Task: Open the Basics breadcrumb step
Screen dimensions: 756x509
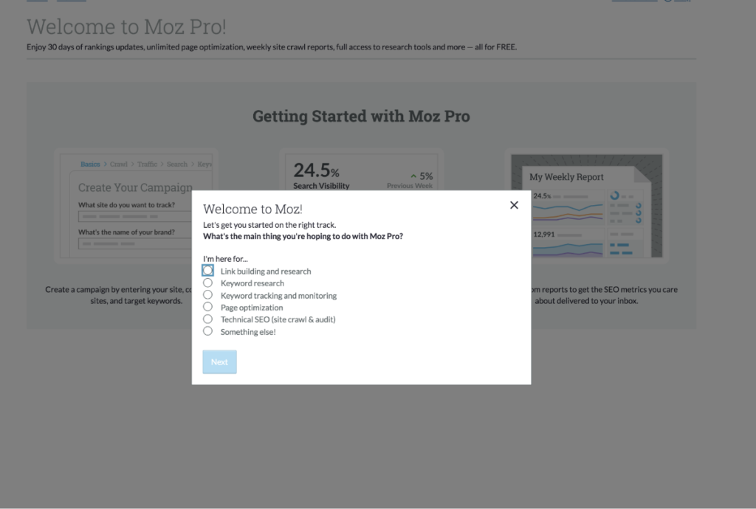Action: point(90,165)
